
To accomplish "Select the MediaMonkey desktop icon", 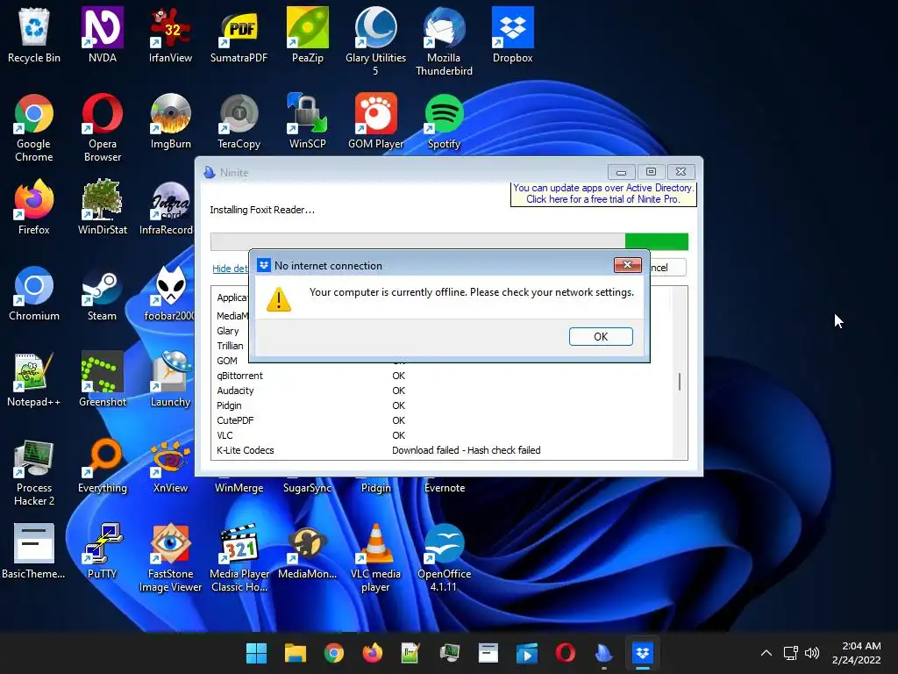I will click(308, 551).
